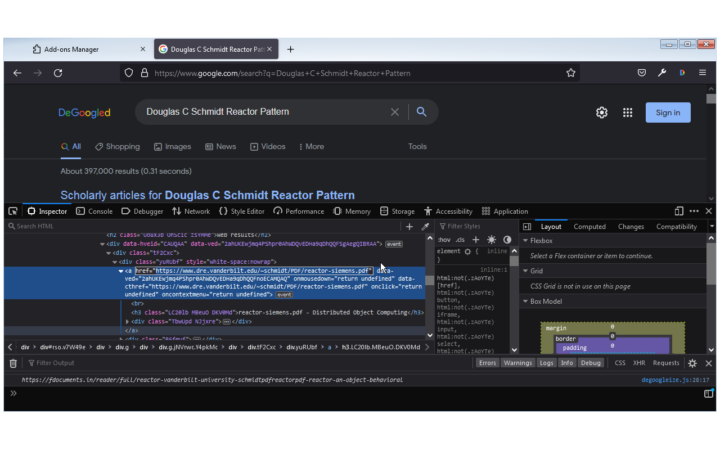Viewport: 720px width, 450px height.
Task: Open Google settings gear icon
Action: (x=602, y=112)
